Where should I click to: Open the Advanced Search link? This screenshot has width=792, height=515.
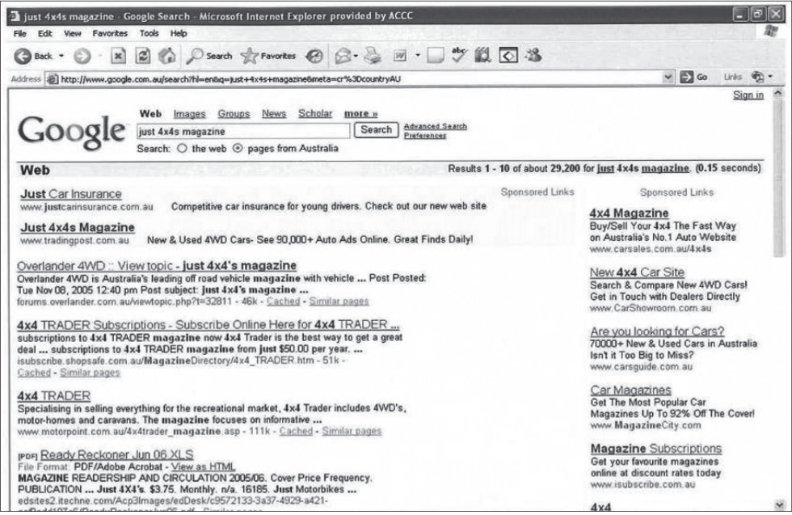(436, 126)
